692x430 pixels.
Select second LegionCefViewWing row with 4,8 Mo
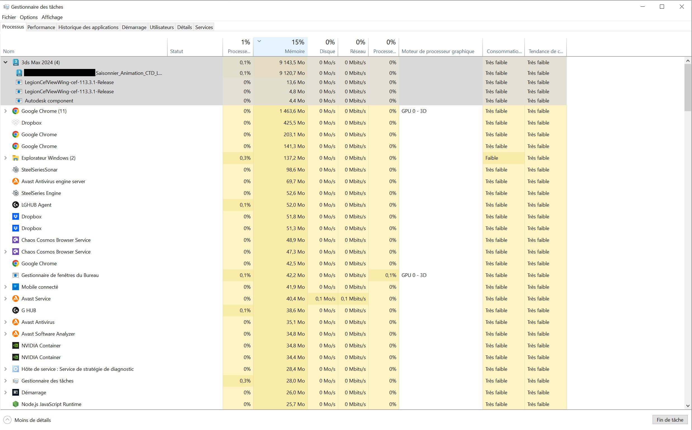pos(283,92)
